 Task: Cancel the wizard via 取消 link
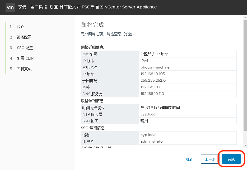pyautogui.click(x=189, y=159)
